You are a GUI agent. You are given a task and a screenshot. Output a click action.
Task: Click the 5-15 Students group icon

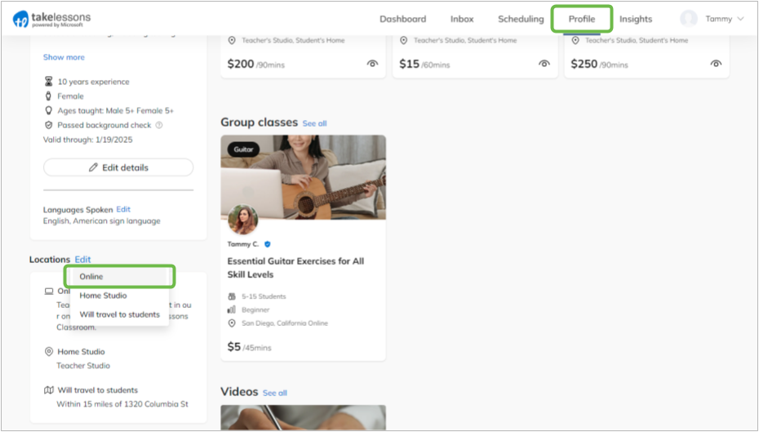[x=232, y=296]
